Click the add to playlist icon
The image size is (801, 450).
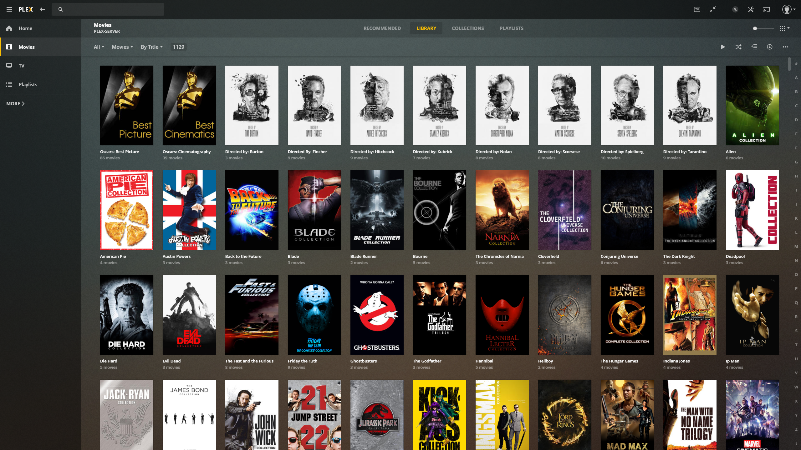click(x=754, y=47)
